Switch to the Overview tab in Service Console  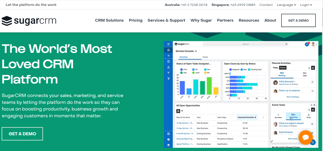pos(184,57)
